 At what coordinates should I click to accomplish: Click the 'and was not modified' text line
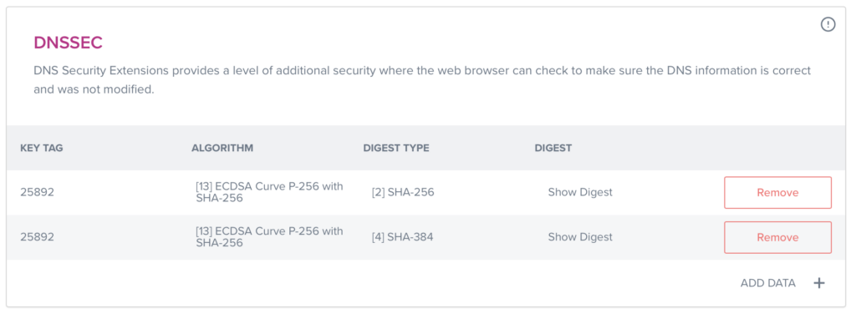pos(94,89)
